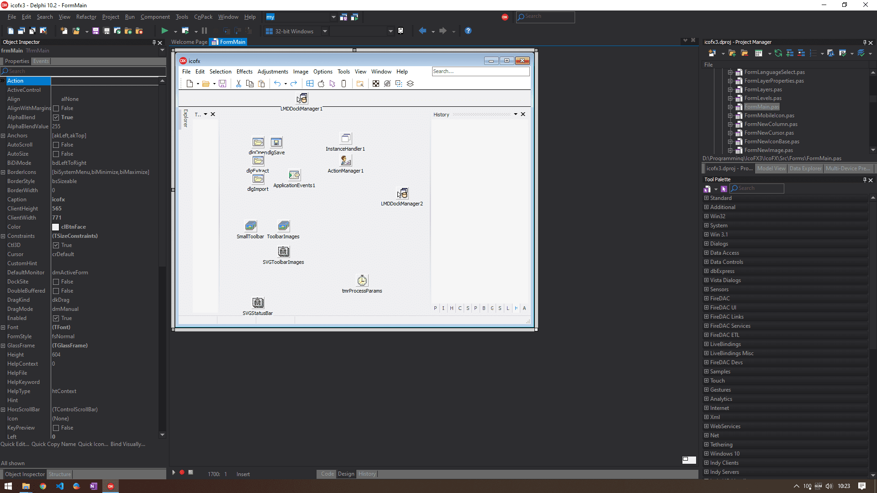Select the ActionManager1 component on form
The height and width of the screenshot is (493, 877).
[346, 161]
